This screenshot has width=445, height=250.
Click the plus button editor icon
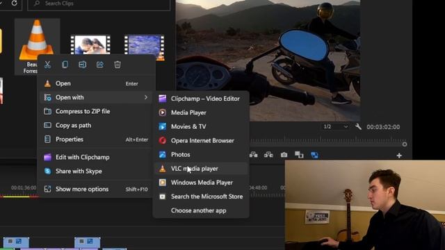tap(399, 156)
